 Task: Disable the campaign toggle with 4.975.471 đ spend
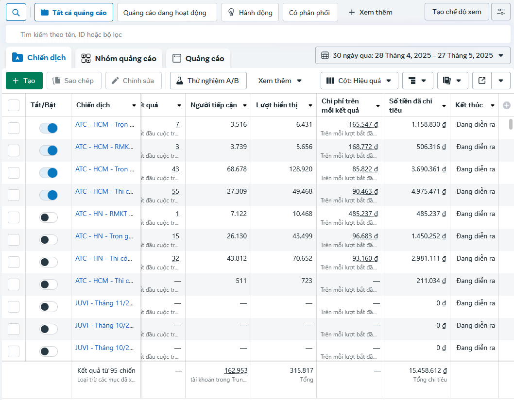[x=49, y=195]
